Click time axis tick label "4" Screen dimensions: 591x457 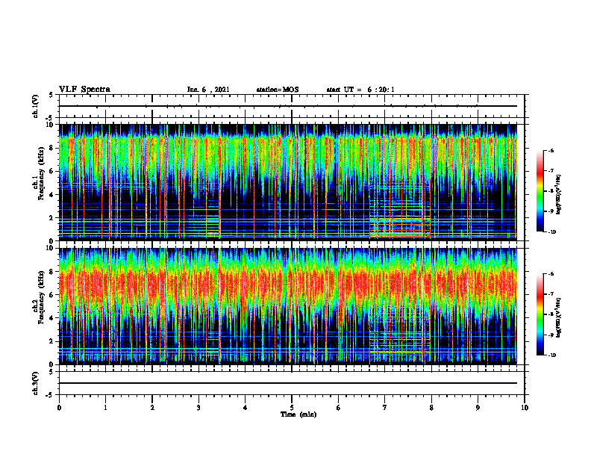[246, 408]
